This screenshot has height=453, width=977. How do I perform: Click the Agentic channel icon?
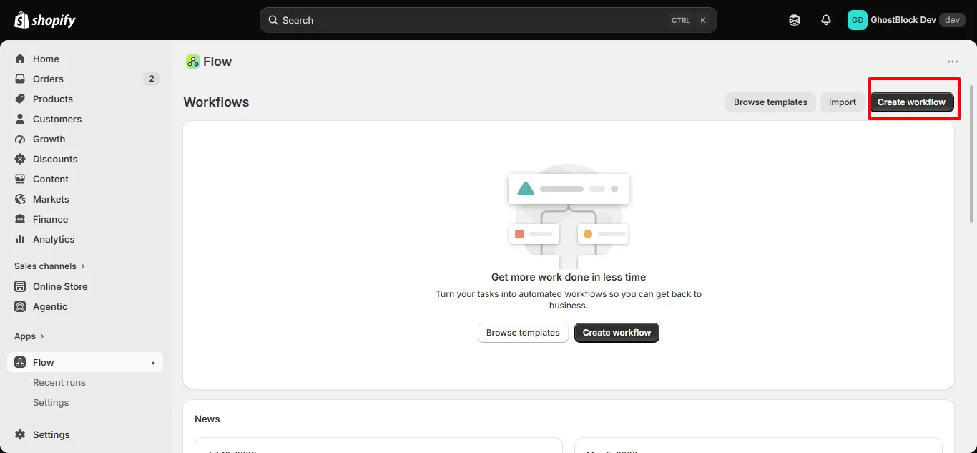click(x=20, y=306)
